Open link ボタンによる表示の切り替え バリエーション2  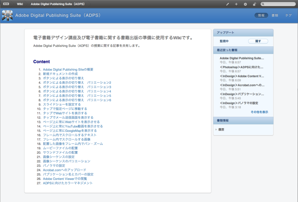point(77,82)
